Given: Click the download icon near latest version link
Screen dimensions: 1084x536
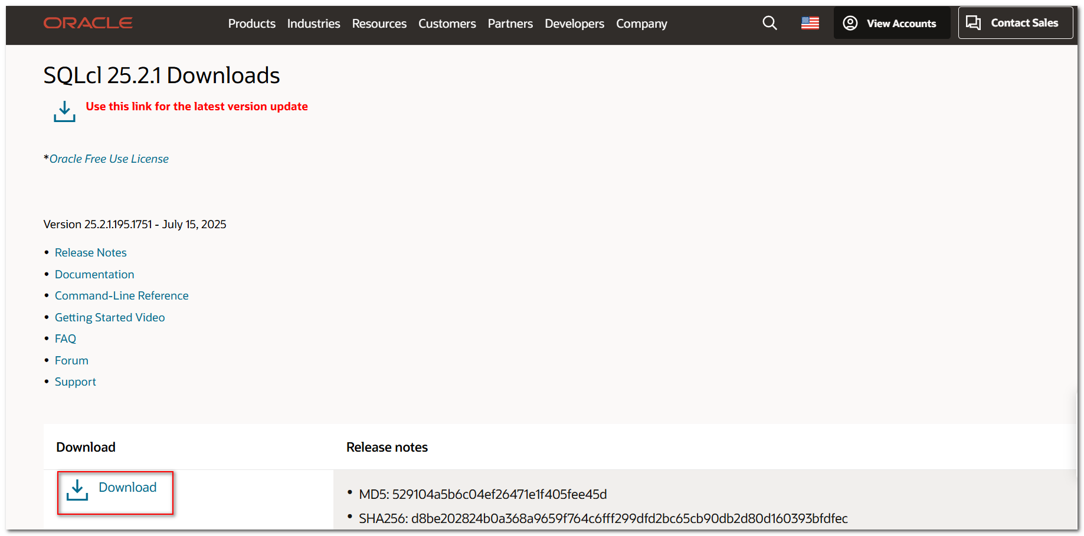Looking at the screenshot, I should (x=64, y=111).
